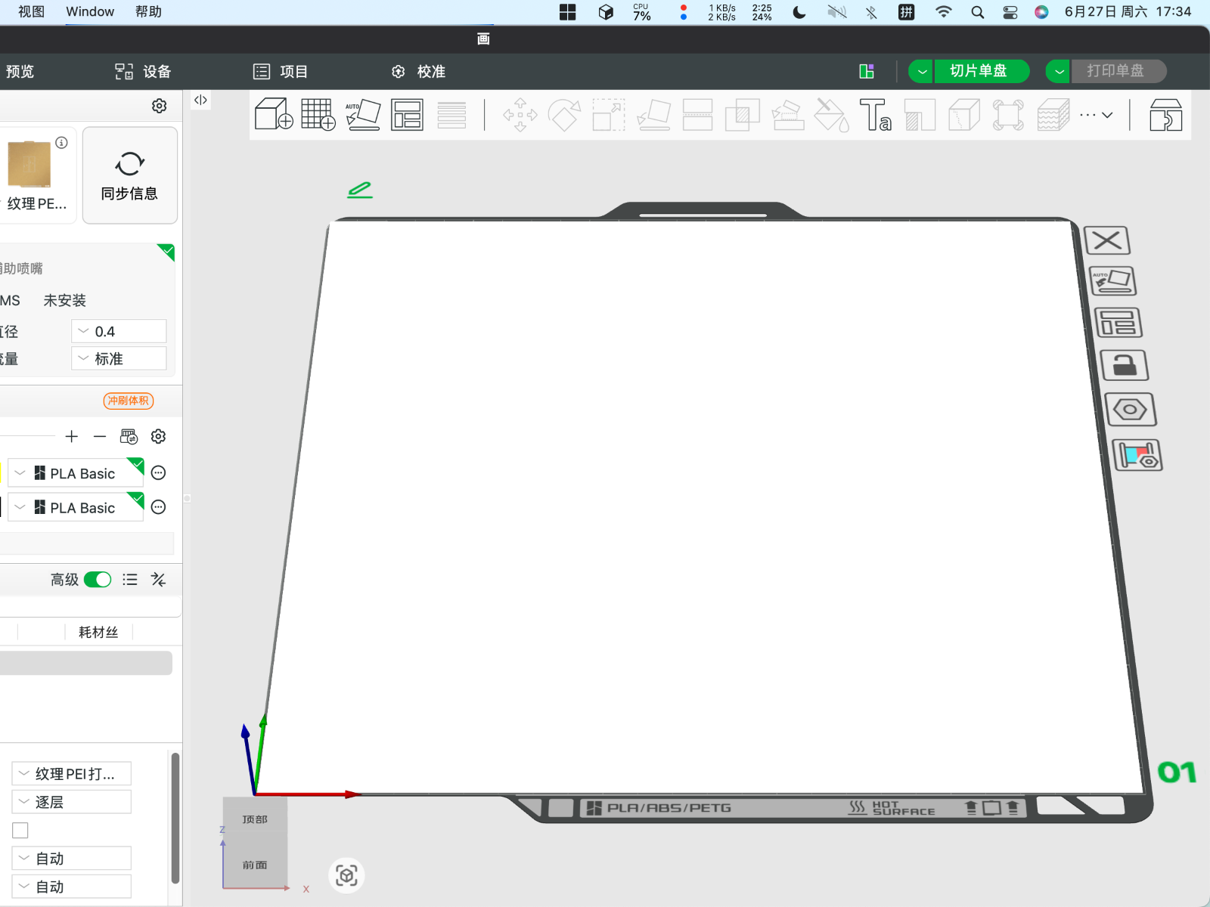The height and width of the screenshot is (907, 1210).
Task: Expand the 逐层 print sequence dropdown
Action: coord(72,802)
